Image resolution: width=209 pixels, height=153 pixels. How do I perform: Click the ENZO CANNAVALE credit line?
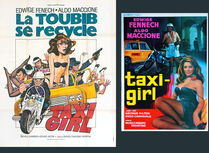coord(138,116)
